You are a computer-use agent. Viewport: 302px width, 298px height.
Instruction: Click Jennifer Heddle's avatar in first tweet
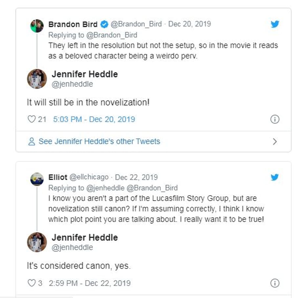[37, 79]
